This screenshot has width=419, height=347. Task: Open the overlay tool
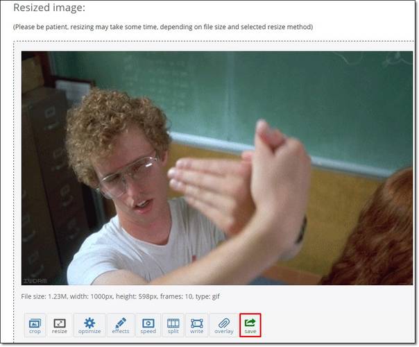click(x=224, y=325)
